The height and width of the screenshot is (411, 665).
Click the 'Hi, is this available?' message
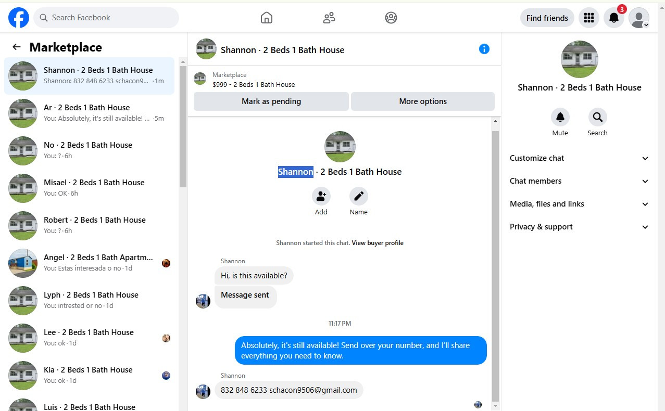[x=254, y=276]
